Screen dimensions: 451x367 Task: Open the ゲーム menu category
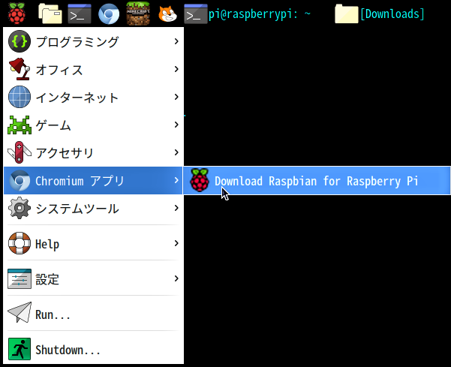coord(94,125)
